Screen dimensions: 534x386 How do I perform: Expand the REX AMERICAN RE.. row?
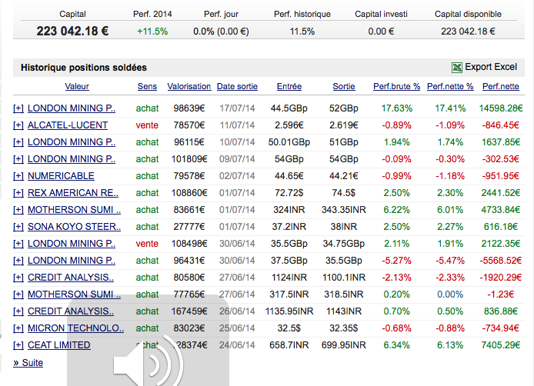pos(18,193)
